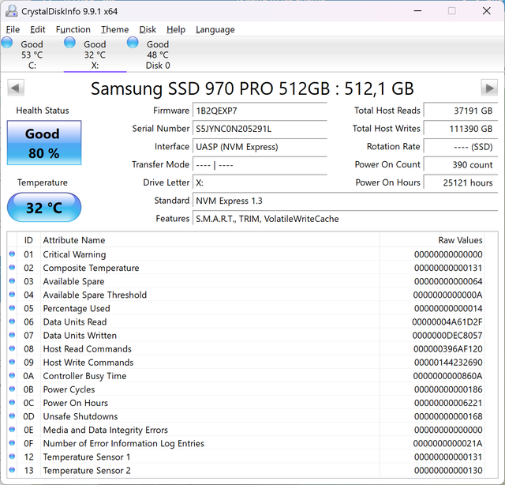This screenshot has width=505, height=485.
Task: Click Total Host Reads value 37191 GB
Action: click(x=461, y=111)
